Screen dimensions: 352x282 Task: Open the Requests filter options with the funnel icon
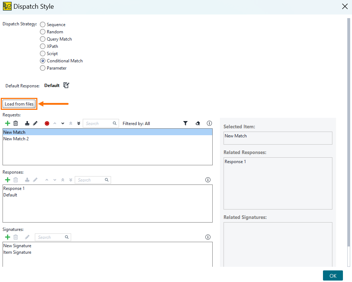[x=185, y=123]
